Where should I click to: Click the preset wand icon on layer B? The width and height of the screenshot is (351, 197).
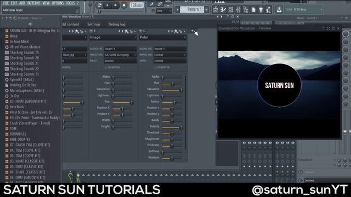tap(127, 32)
